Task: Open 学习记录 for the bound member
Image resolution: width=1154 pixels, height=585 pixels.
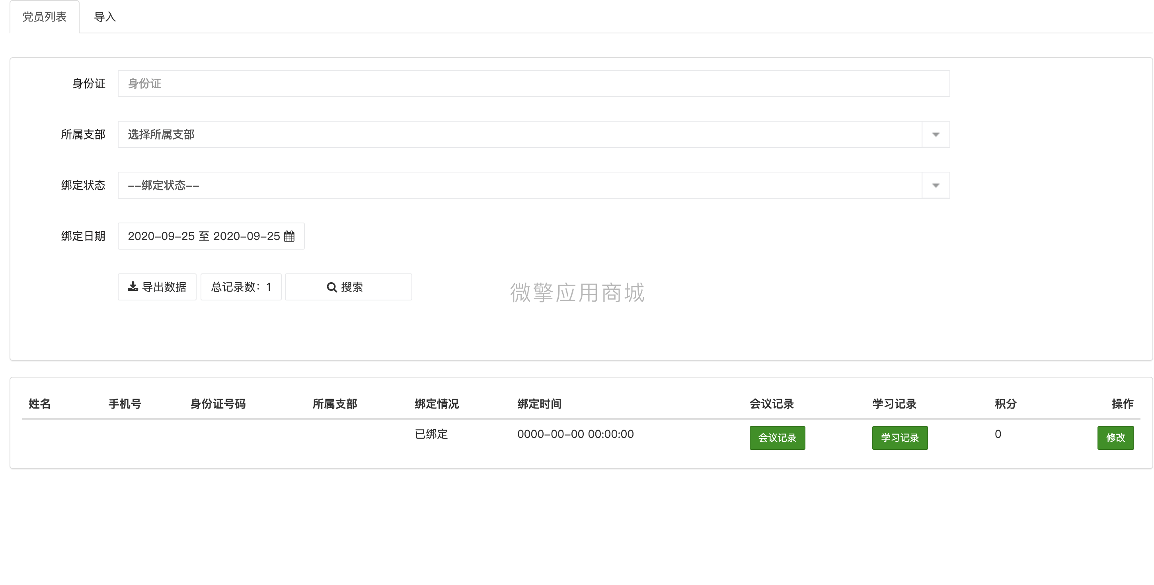Action: pos(900,438)
